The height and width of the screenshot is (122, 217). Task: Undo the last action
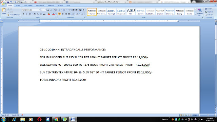11,2
